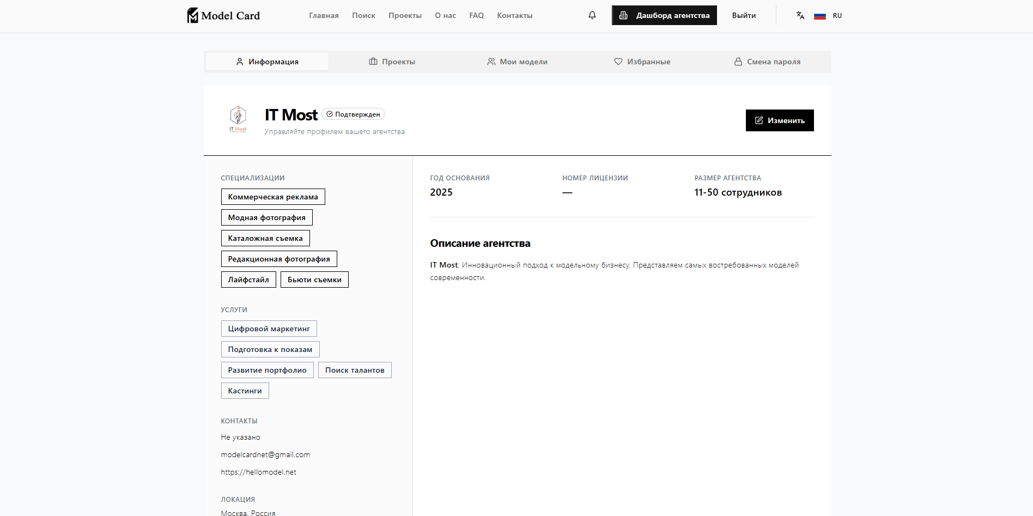
Task: Click the translate language icon
Action: (x=800, y=15)
